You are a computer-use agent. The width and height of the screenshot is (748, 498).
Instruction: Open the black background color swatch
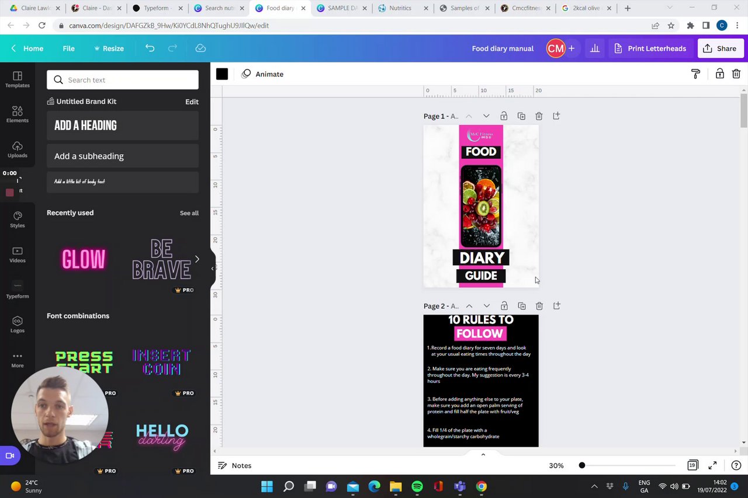(222, 74)
